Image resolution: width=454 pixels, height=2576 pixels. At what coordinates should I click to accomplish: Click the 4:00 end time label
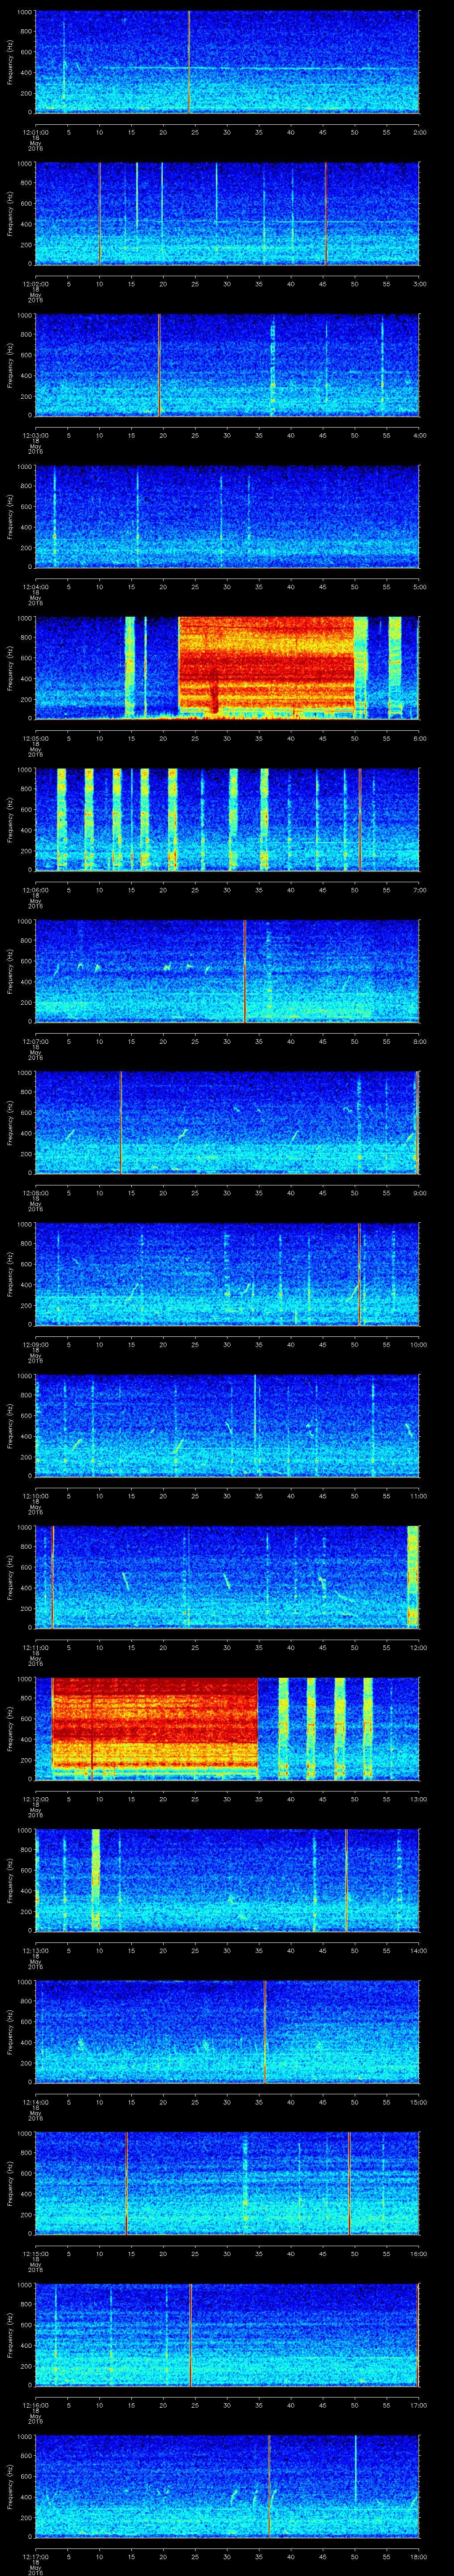pos(419,435)
